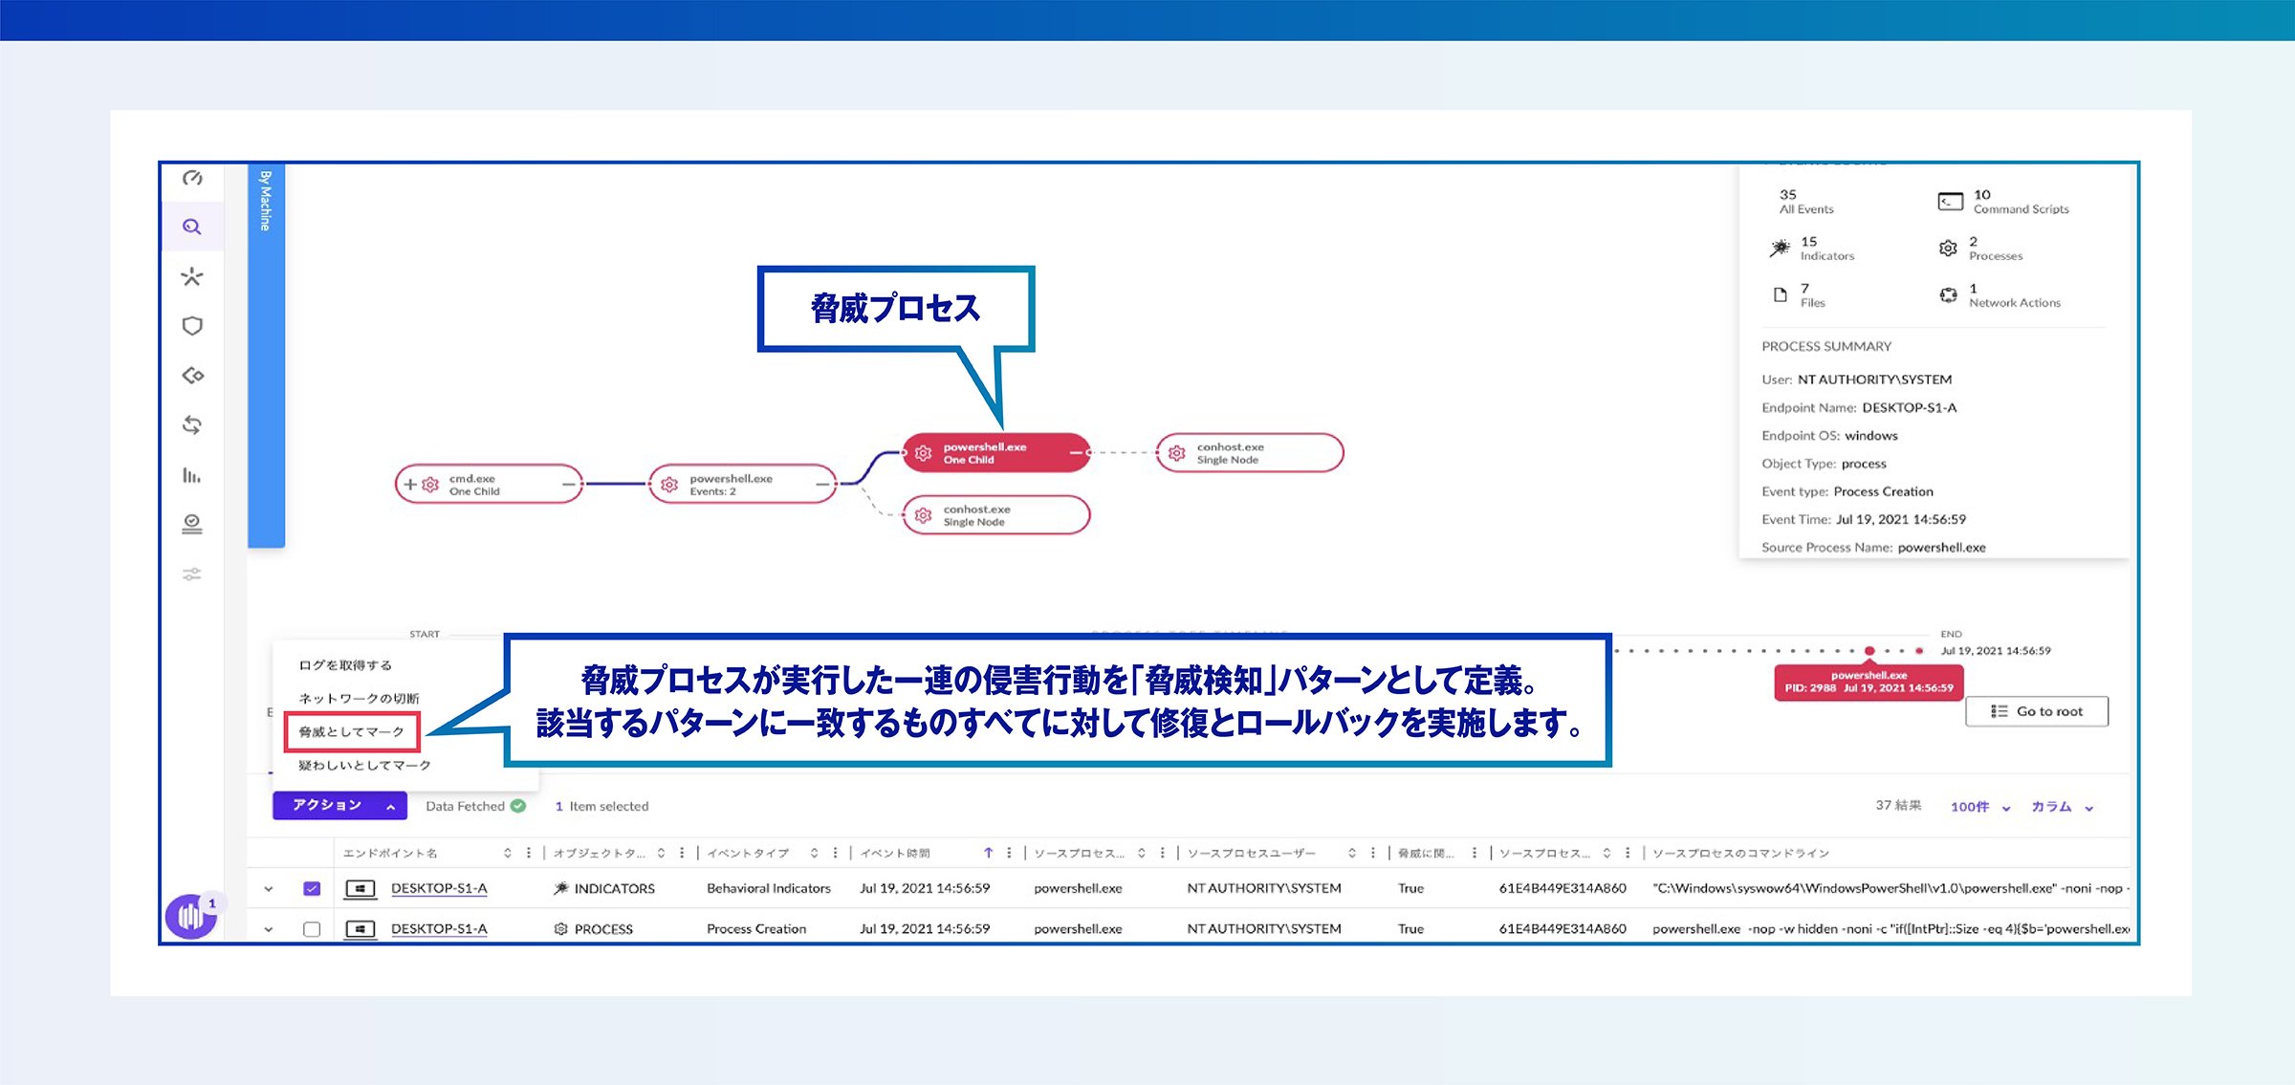Click the sync arrows sidebar icon
Screen dimensions: 2295x1085
click(x=192, y=425)
